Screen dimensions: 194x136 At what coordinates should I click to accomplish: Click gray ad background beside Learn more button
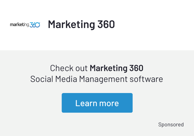point(161,103)
